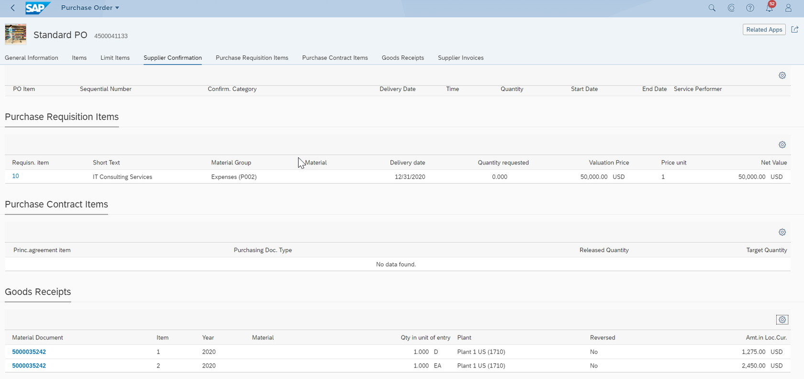Open Goods Receipts table settings gear
The image size is (804, 379).
[x=782, y=320]
